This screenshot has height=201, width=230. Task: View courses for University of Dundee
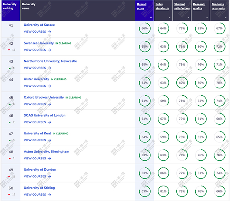(37, 176)
